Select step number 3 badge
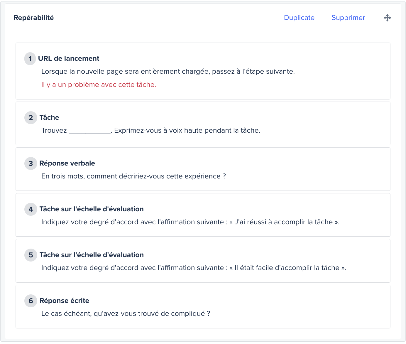The height and width of the screenshot is (344, 406). [x=31, y=163]
